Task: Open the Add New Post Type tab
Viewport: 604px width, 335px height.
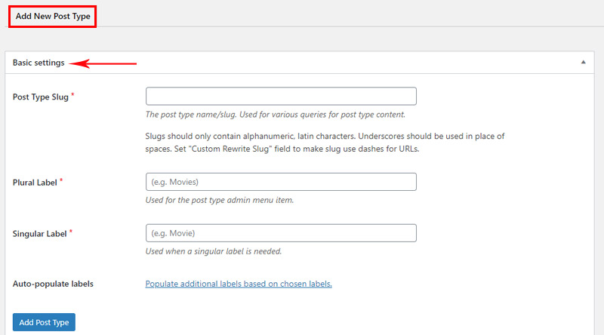Action: point(53,16)
